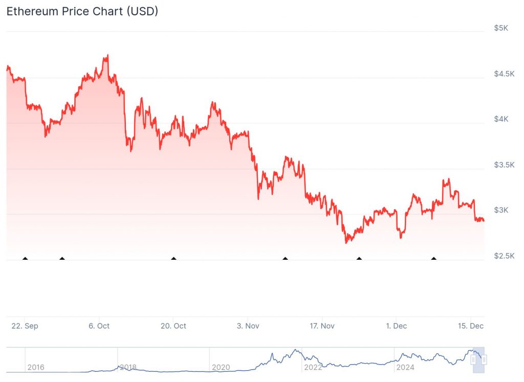This screenshot has width=524, height=382.
Task: Click the 2024 label in the navigator
Action: coord(405,367)
